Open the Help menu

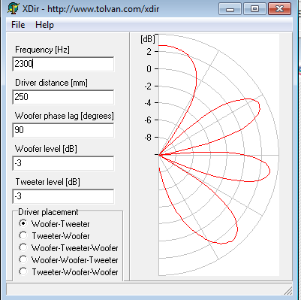[x=44, y=25]
